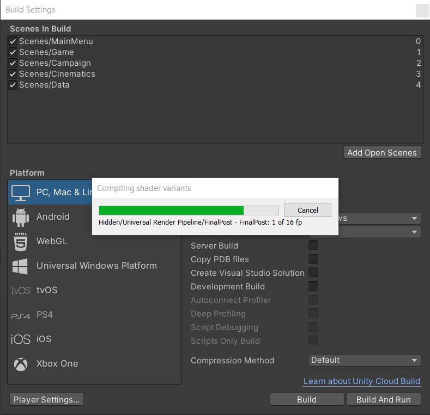Uncheck the Scenes/Game scene checkbox
This screenshot has width=430, height=415.
(13, 52)
